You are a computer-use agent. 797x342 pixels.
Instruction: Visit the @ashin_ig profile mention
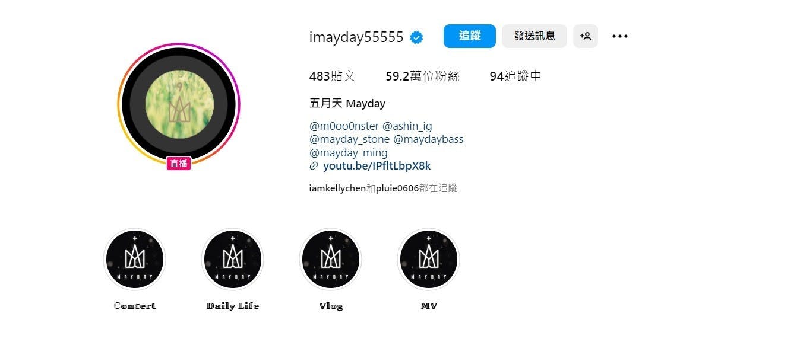407,126
